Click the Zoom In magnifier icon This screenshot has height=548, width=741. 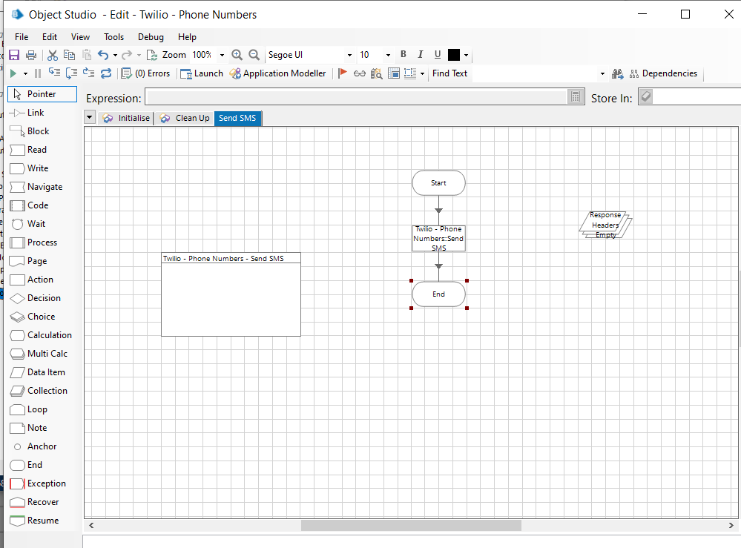coord(237,55)
